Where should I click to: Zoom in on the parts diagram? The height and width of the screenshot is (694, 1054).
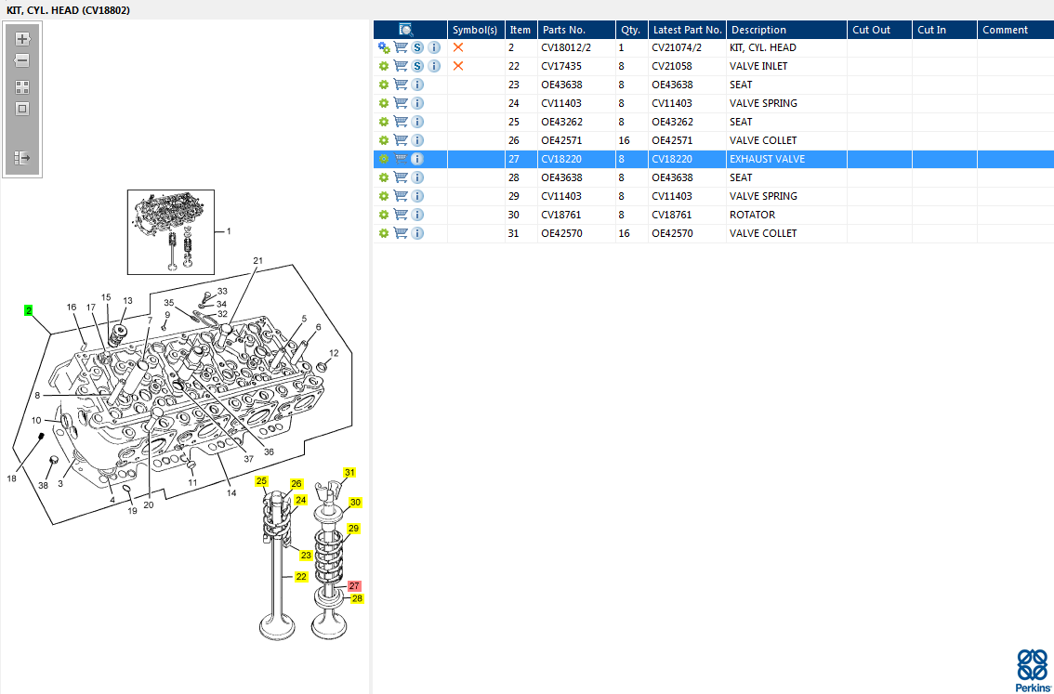[22, 39]
